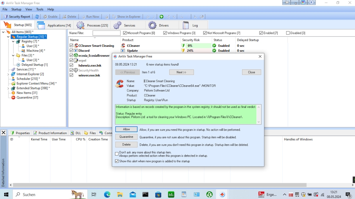
Task: Uncheck Show this alert when new program added
Action: click(x=117, y=161)
